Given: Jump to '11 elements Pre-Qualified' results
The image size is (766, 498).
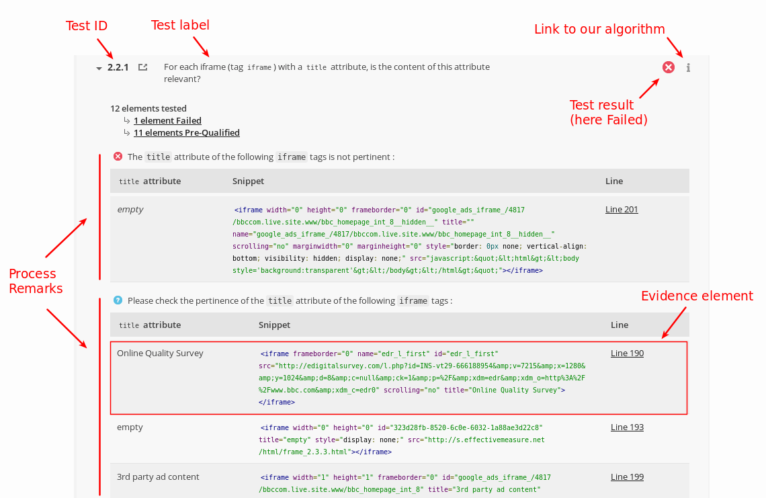Looking at the screenshot, I should pyautogui.click(x=186, y=132).
